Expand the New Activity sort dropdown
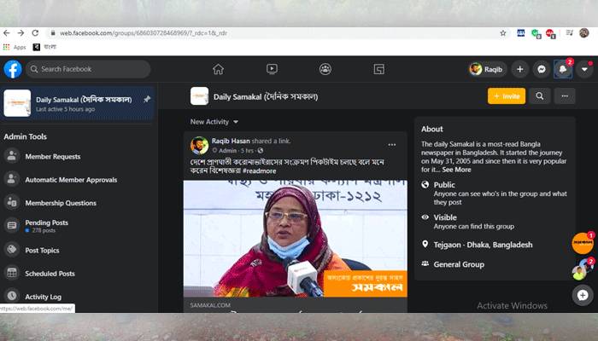 point(214,122)
